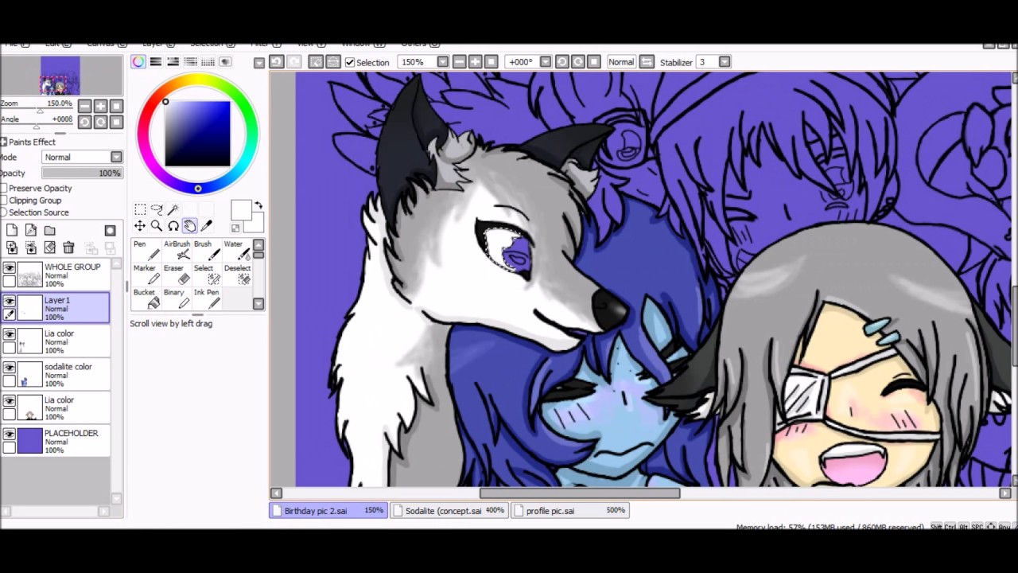Select the rectangular Selection tool
The width and height of the screenshot is (1018, 573).
click(140, 209)
